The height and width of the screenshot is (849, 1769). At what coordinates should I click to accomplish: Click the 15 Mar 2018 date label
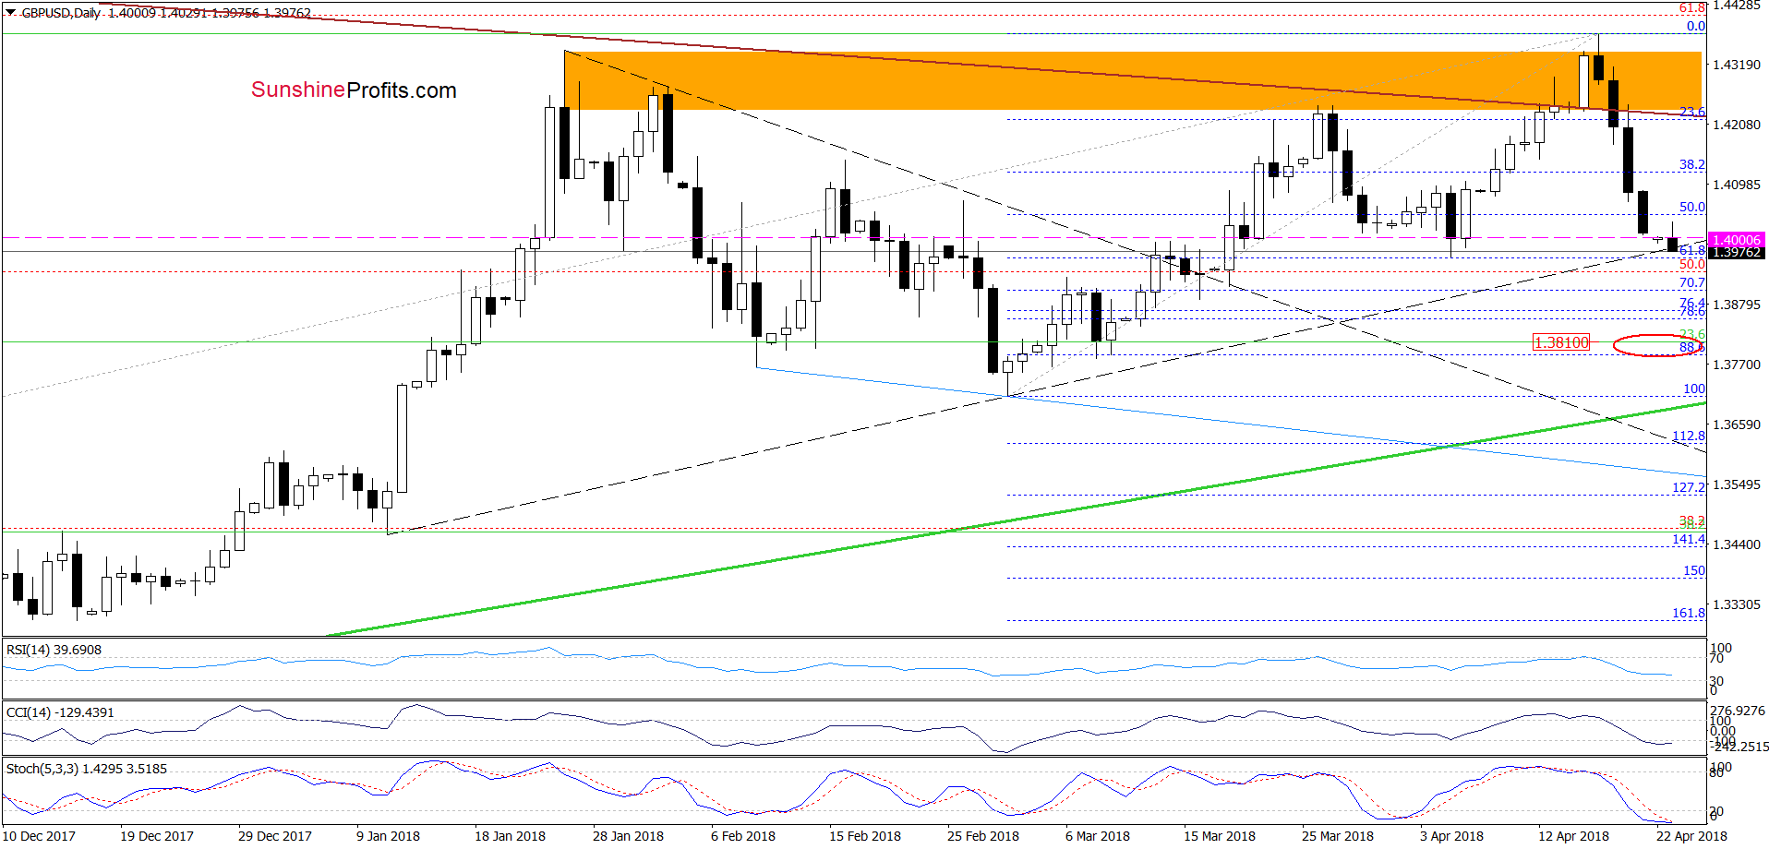point(1220,836)
